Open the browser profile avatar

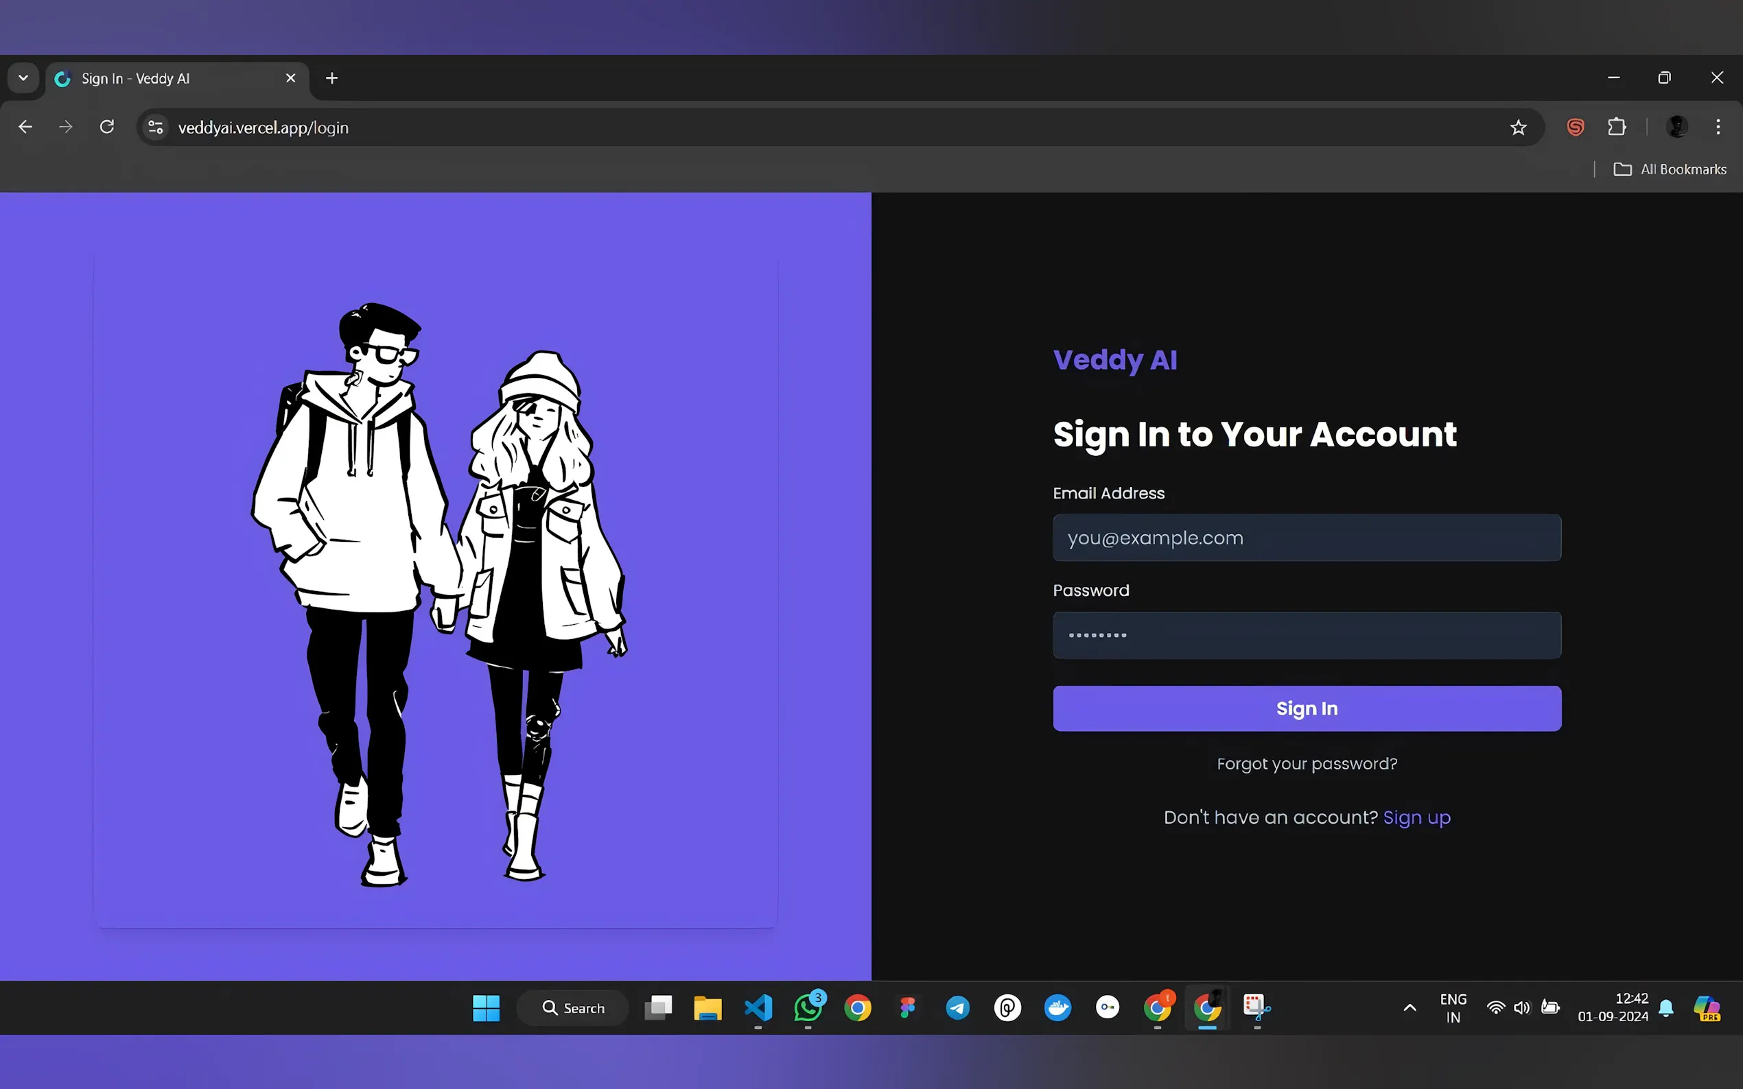pyautogui.click(x=1676, y=127)
